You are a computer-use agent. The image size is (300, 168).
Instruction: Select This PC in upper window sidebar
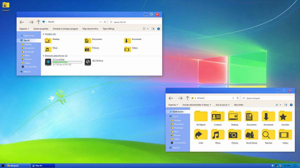pyautogui.click(x=26, y=40)
